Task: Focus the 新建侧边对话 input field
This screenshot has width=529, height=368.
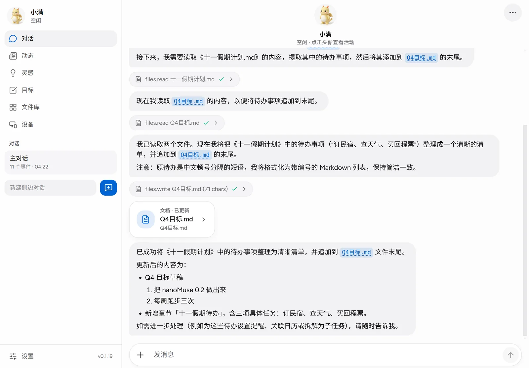Action: [x=50, y=188]
